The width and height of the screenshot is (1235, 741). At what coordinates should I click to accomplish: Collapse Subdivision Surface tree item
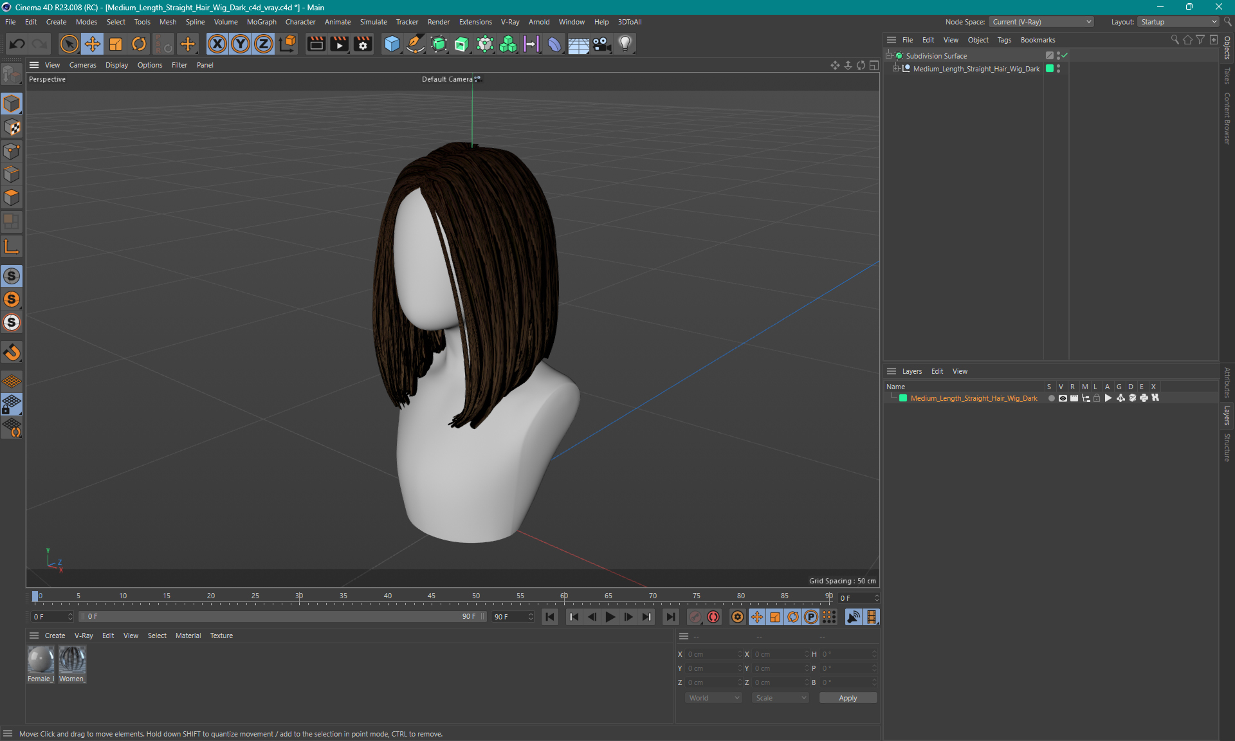tap(889, 56)
